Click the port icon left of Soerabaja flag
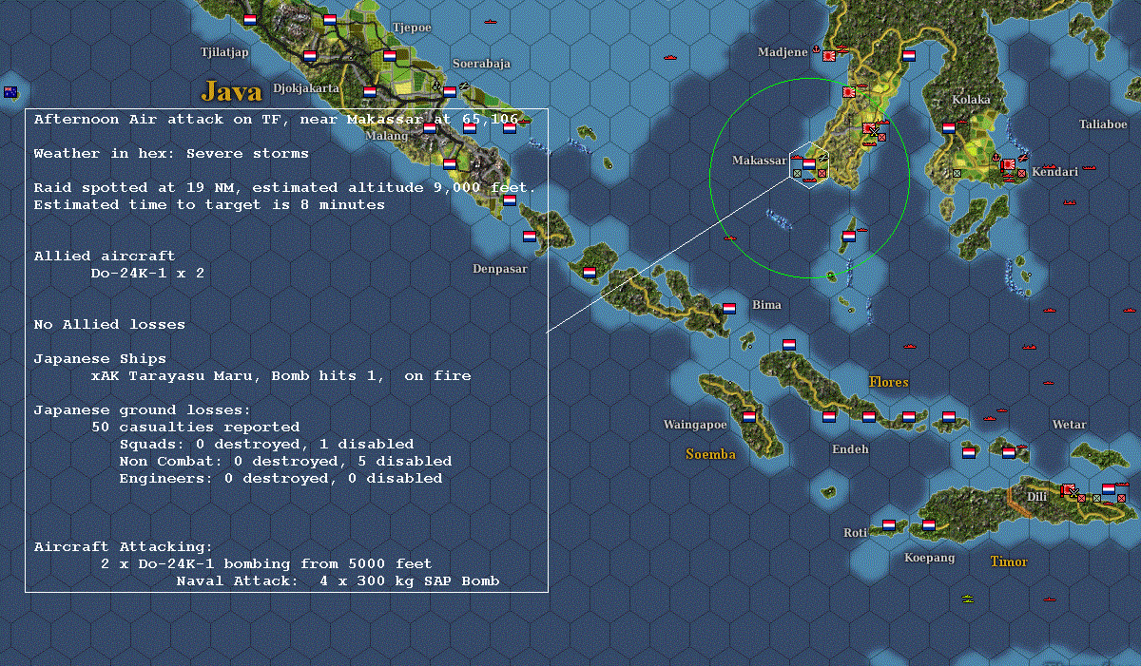Image resolution: width=1141 pixels, height=666 pixels. [438, 86]
